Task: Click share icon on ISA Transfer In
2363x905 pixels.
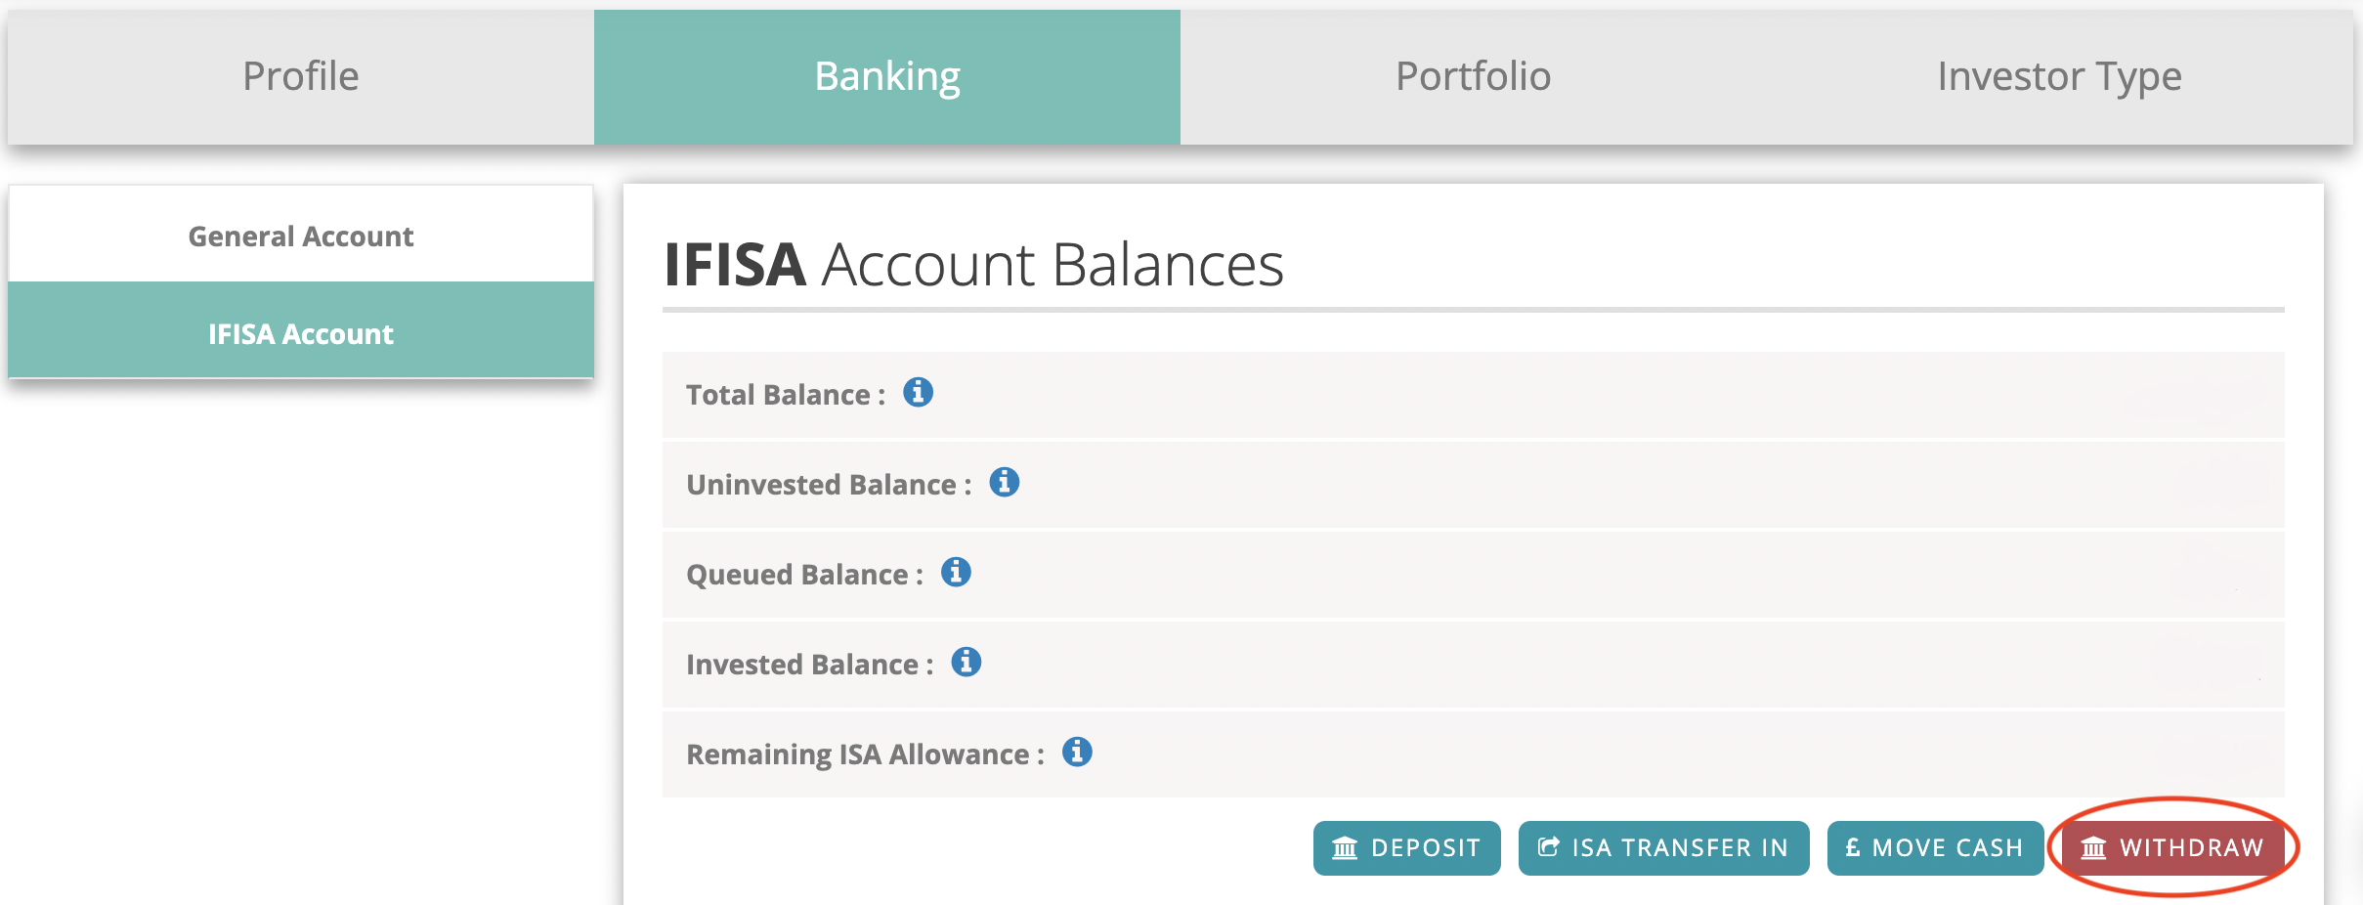Action: click(1548, 847)
